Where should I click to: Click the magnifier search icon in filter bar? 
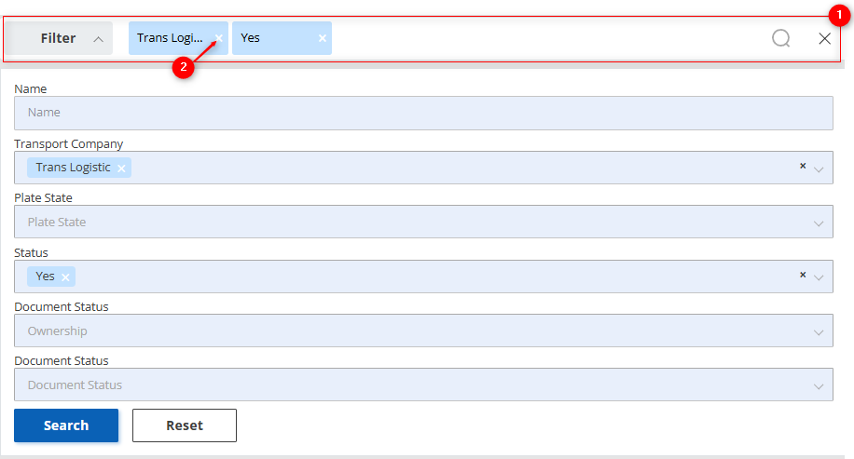(781, 38)
